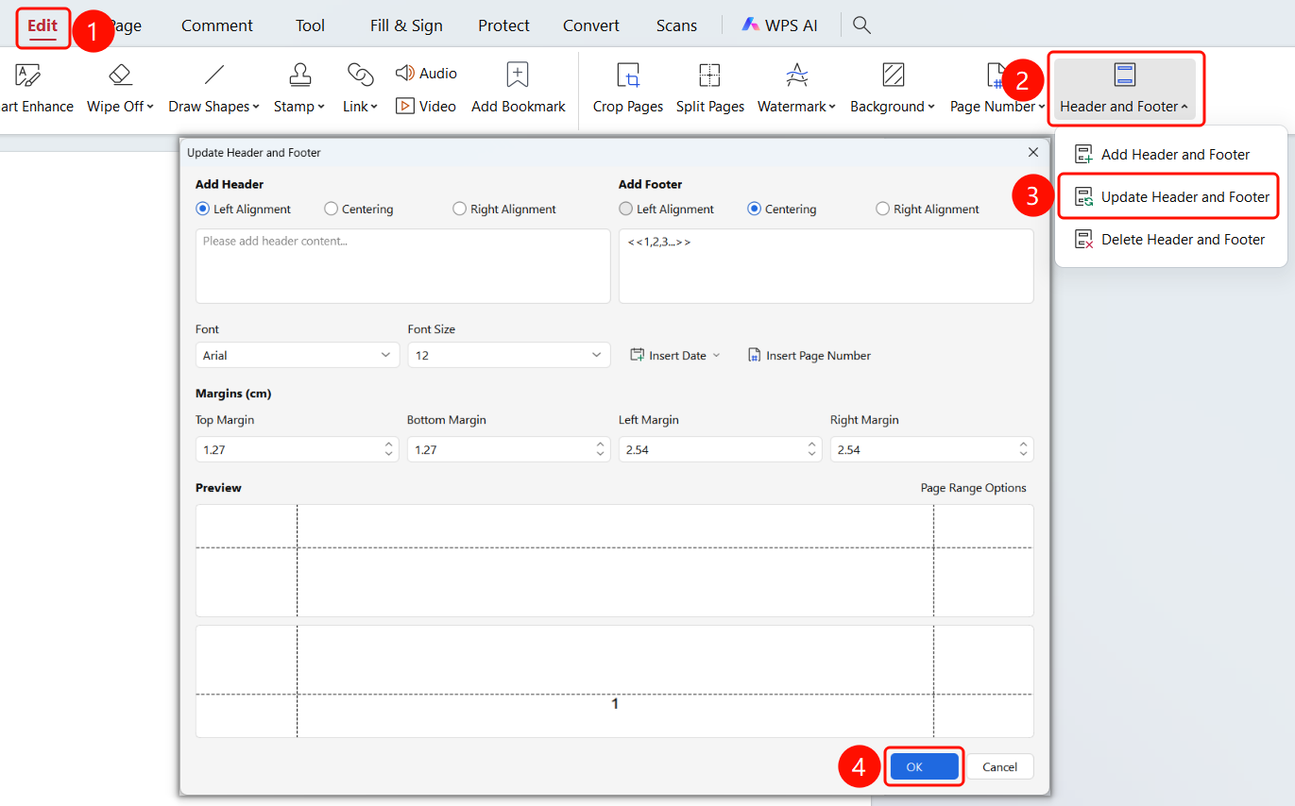The image size is (1295, 806).
Task: Click the Cancel button
Action: (x=999, y=766)
